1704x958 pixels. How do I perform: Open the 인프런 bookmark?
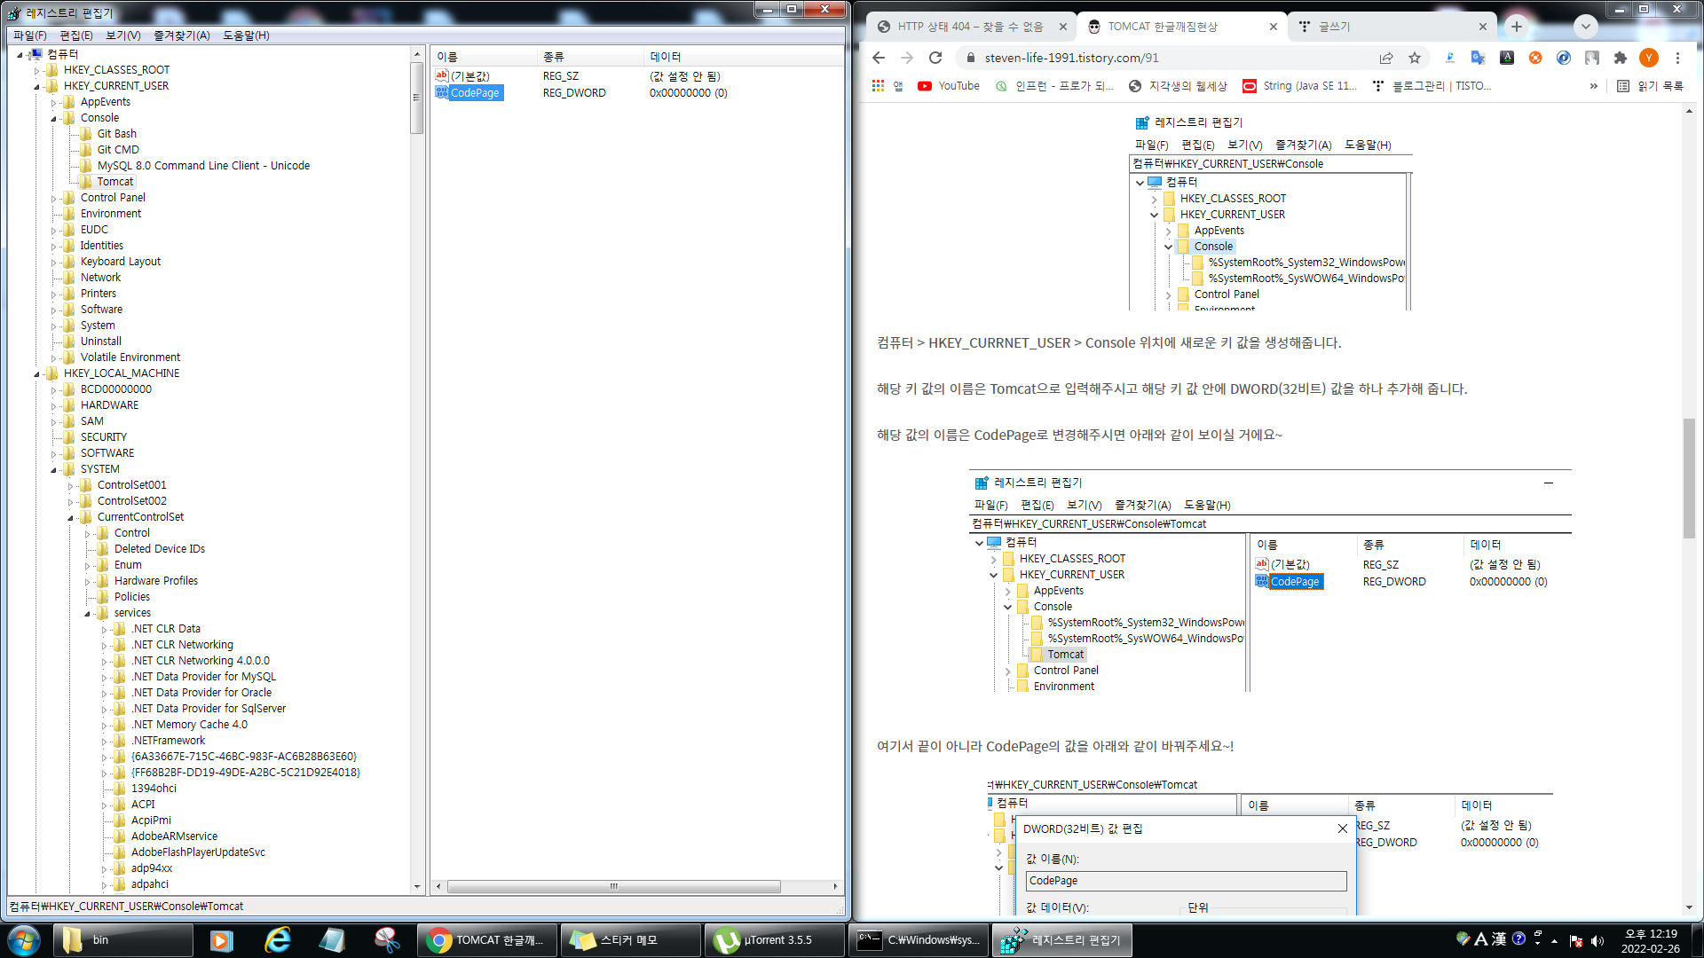(x=1054, y=86)
